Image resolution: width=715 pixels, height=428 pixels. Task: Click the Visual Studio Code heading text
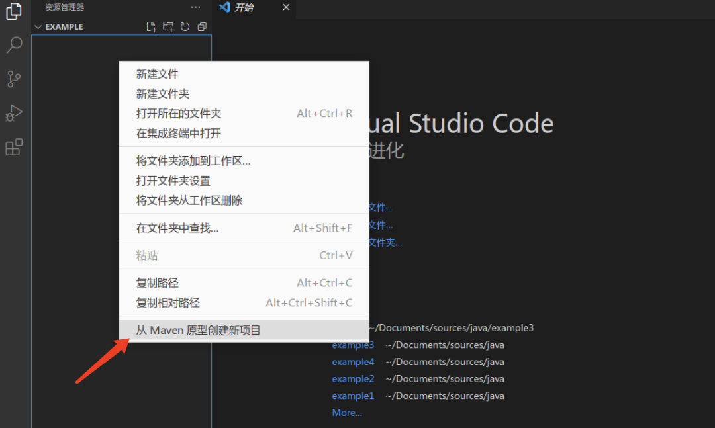(x=461, y=124)
